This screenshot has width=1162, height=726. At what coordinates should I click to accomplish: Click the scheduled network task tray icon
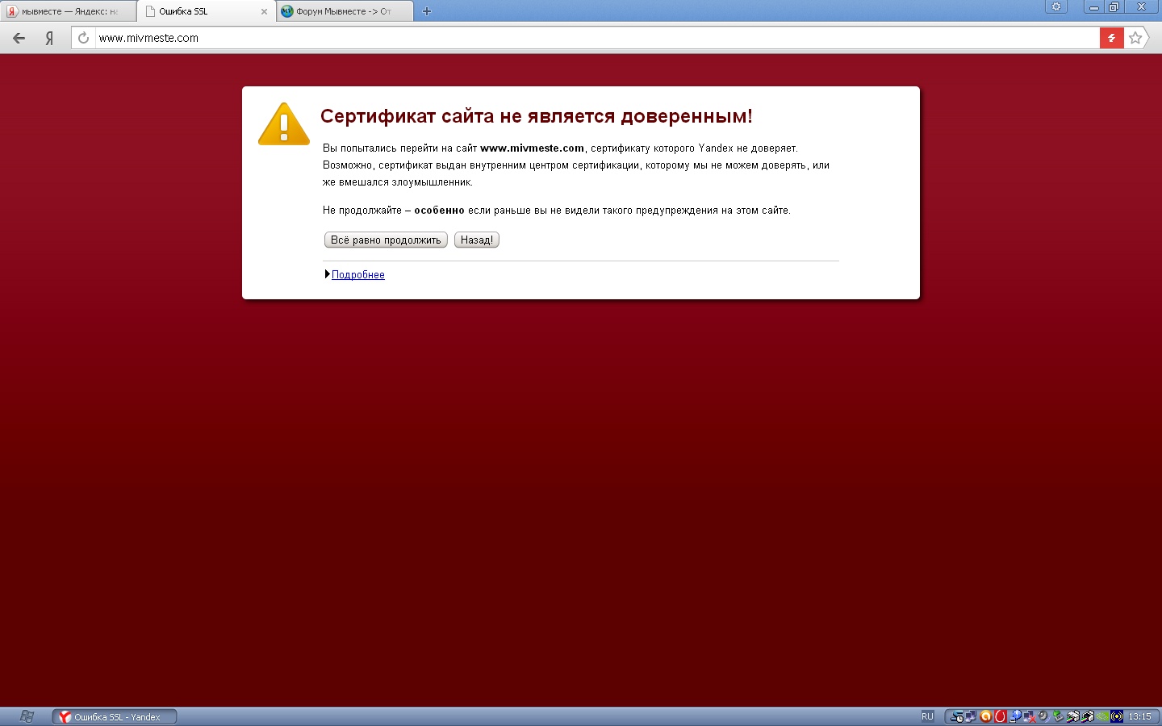(957, 716)
